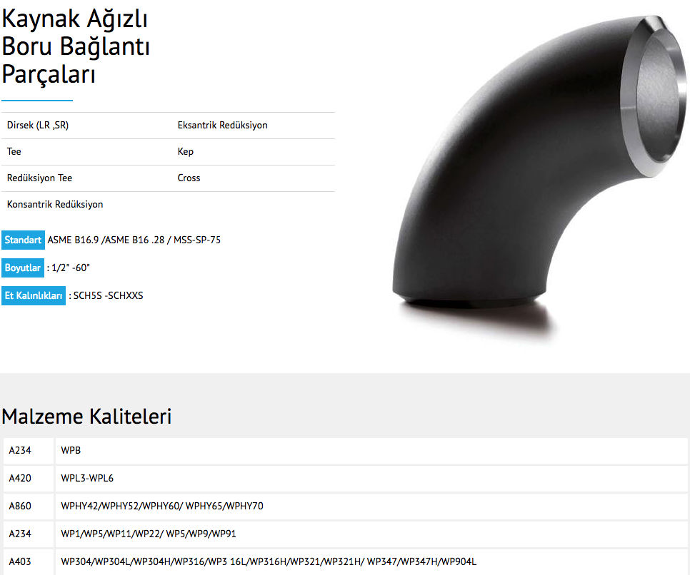Click the Dirsek (LR, SR) product entry
Viewport: 690px width, 575px height.
point(38,126)
